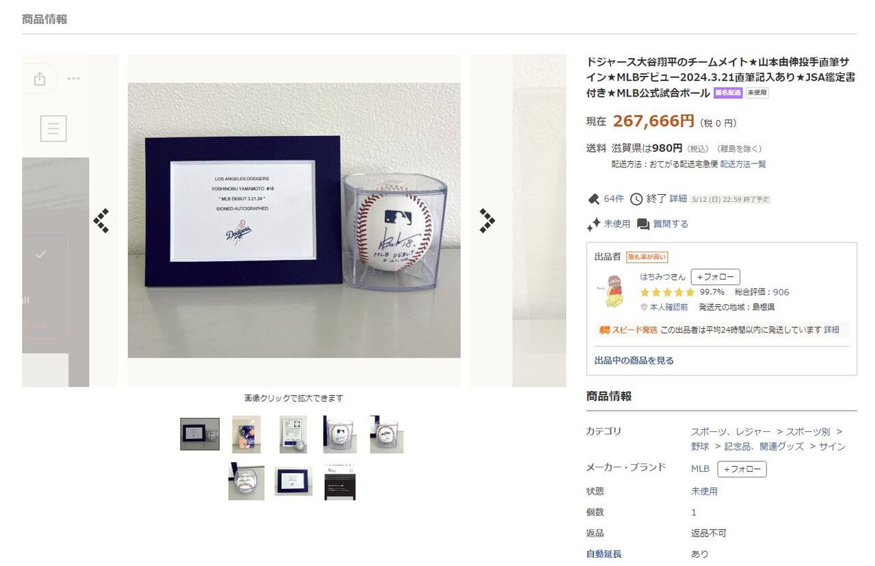Follow the seller with +フォロー button
This screenshot has width=875, height=566.
(x=715, y=277)
